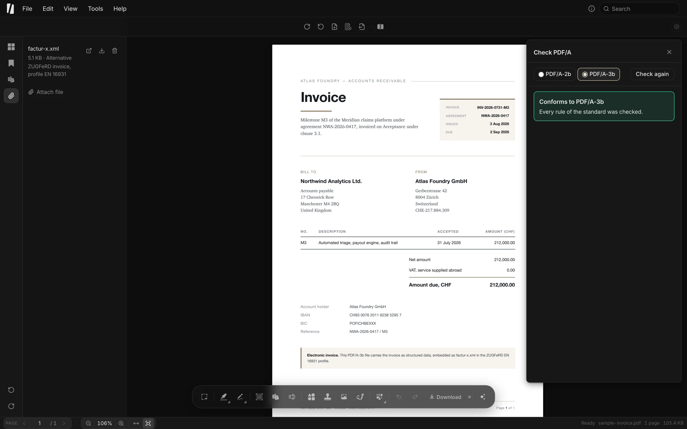Image resolution: width=687 pixels, height=429 pixels.
Task: Open the bookmarks sidebar panel
Action: pyautogui.click(x=11, y=63)
